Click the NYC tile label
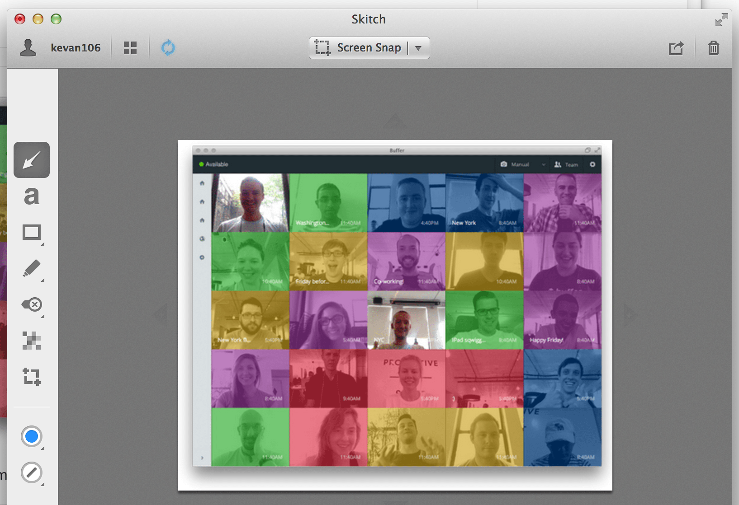This screenshot has width=739, height=505. 379,340
